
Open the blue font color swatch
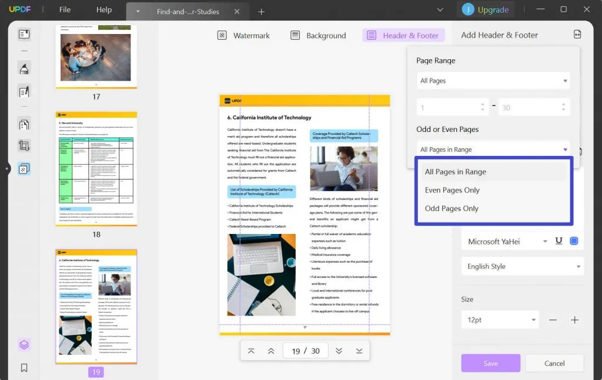point(574,241)
